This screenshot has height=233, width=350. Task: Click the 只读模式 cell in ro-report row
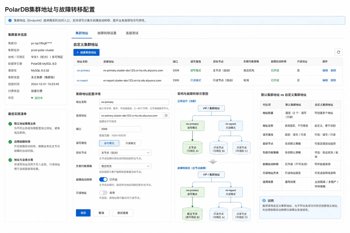[195, 80]
